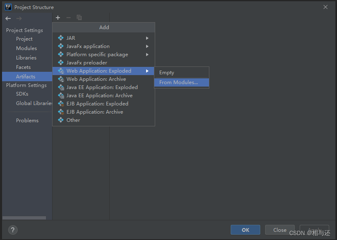
Task: Open the Modules settings page
Action: (26, 48)
